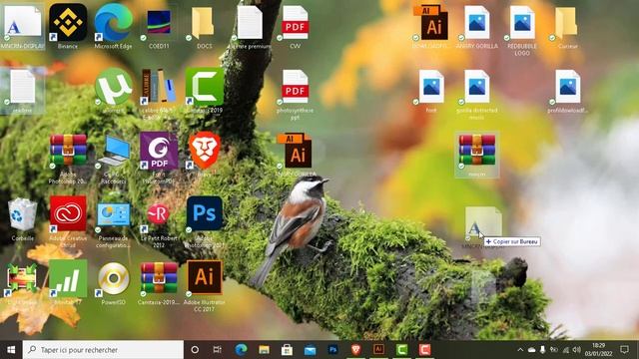Screen dimensions: 639x359
Task: Select the Foxit PhantomPDF shortcut
Action: (159, 158)
